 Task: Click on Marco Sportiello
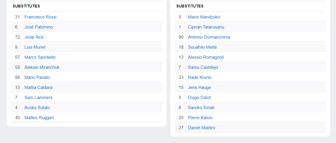click(40, 57)
